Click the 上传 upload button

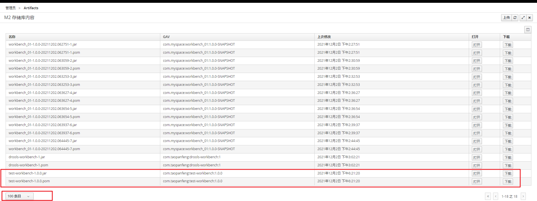(x=507, y=18)
